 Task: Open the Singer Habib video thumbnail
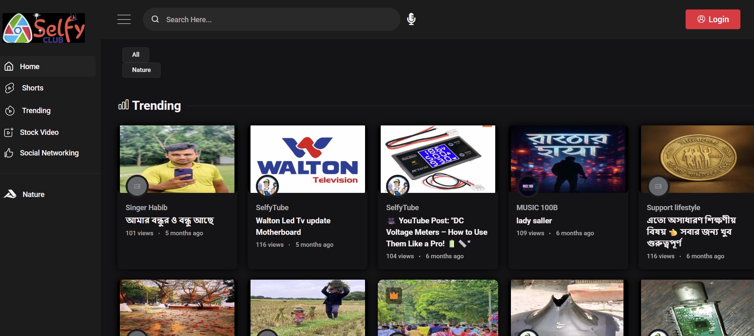tap(177, 159)
